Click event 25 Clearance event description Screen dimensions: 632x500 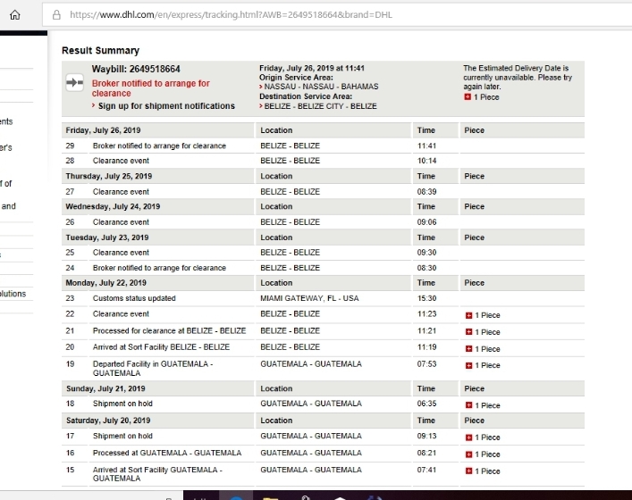tap(121, 253)
